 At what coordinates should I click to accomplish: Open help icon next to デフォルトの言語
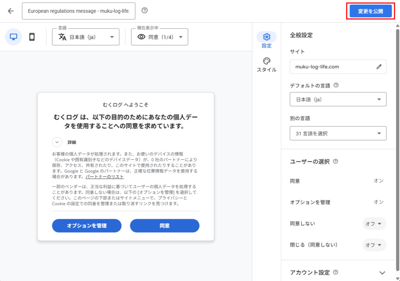(336, 85)
